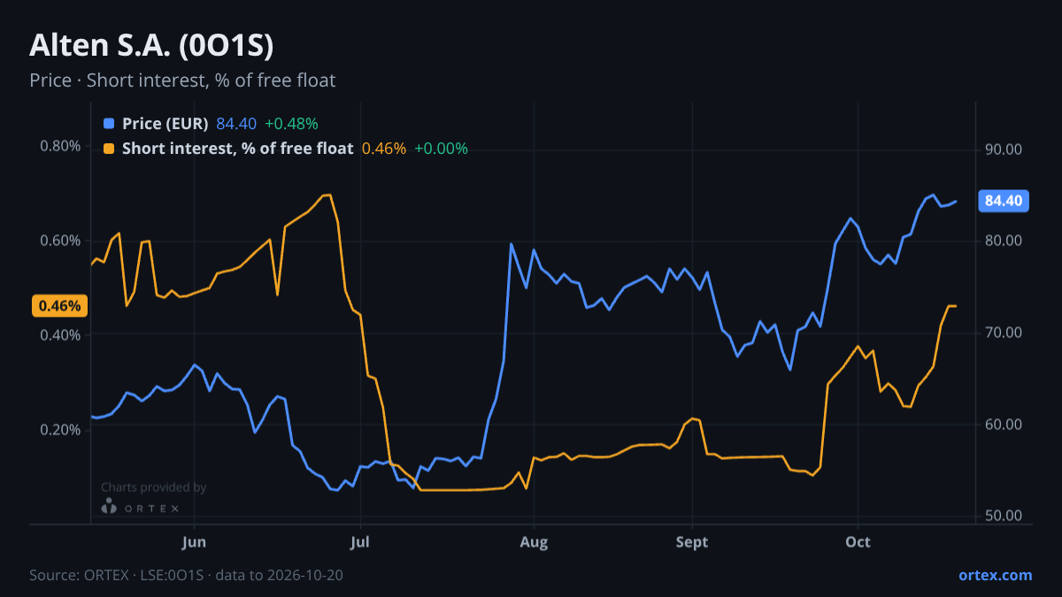Click the legend price value 84.40
The width and height of the screenshot is (1062, 597).
tap(236, 124)
